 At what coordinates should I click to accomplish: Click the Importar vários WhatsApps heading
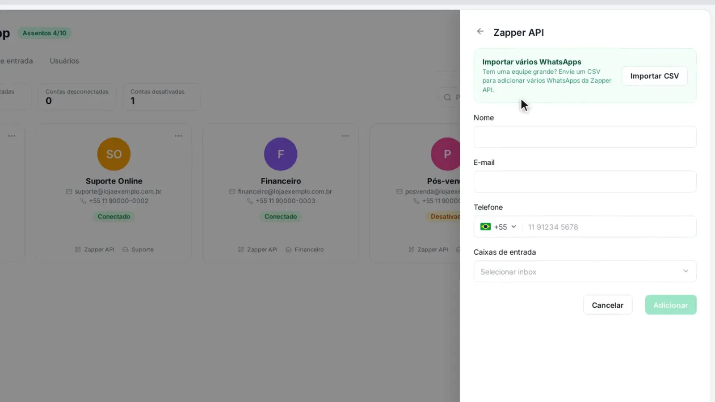click(532, 62)
